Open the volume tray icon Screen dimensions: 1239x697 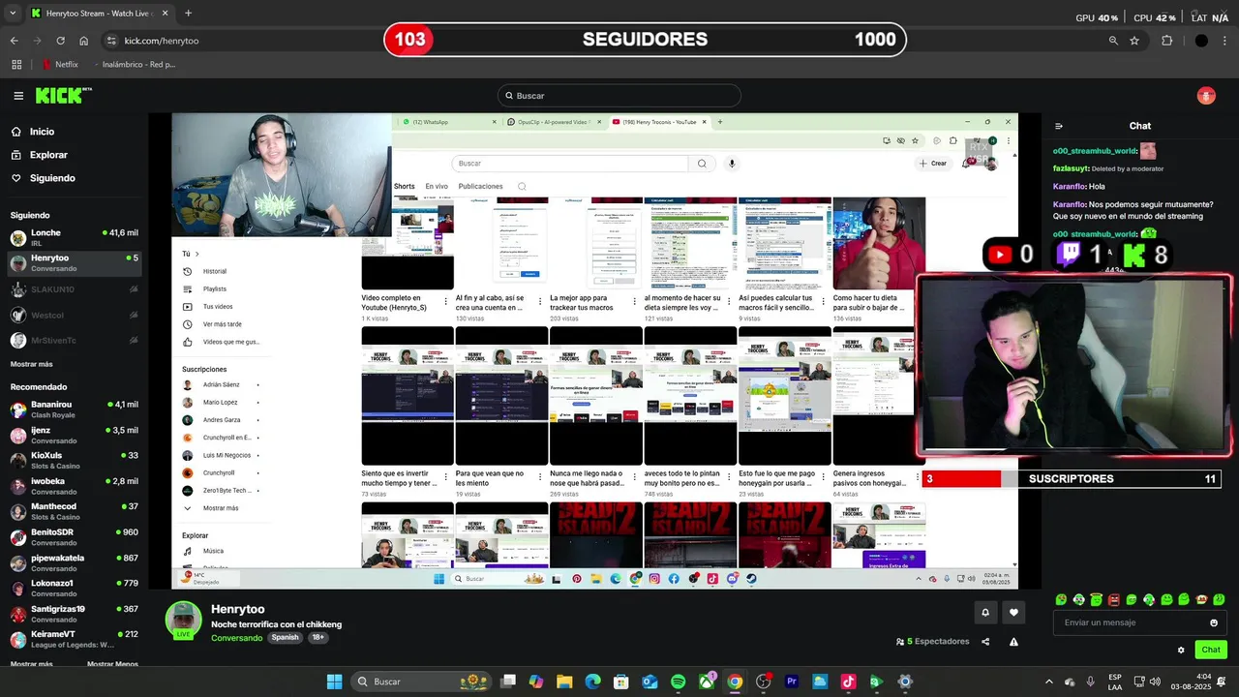[1156, 682]
